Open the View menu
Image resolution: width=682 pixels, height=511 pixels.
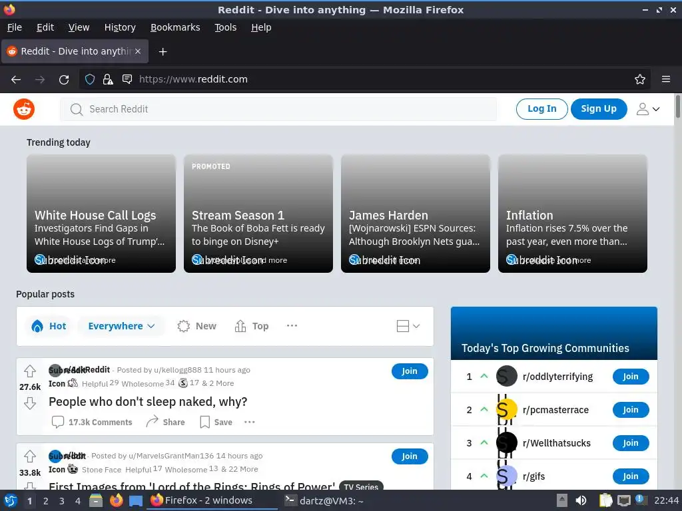79,27
